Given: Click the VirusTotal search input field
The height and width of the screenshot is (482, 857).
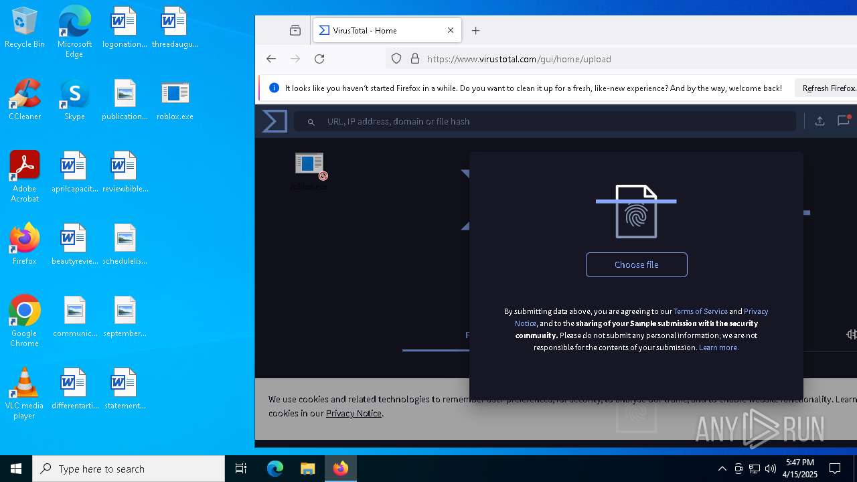Looking at the screenshot, I should click(x=546, y=121).
